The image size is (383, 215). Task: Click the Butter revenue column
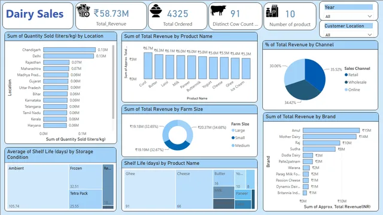coord(159,66)
